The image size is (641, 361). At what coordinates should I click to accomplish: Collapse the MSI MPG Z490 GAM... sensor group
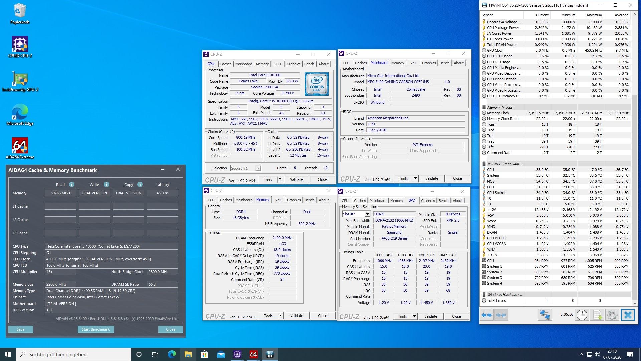(484, 164)
